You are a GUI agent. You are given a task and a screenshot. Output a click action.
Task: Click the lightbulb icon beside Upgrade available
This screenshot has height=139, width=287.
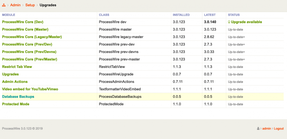tap(229, 22)
